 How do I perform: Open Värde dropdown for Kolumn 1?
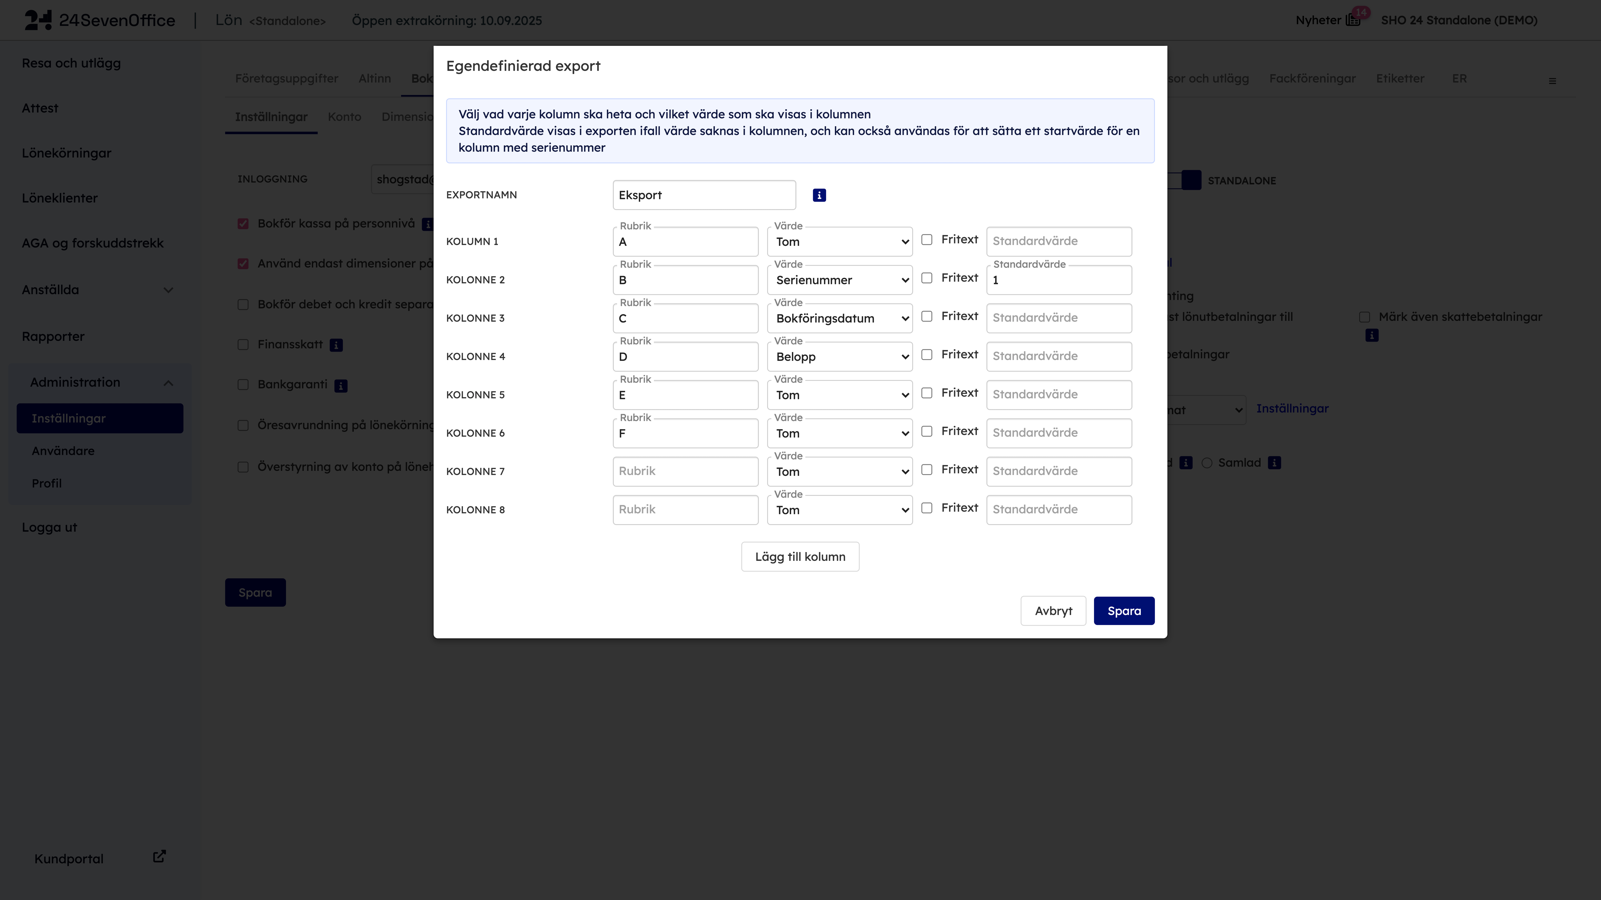click(x=840, y=242)
